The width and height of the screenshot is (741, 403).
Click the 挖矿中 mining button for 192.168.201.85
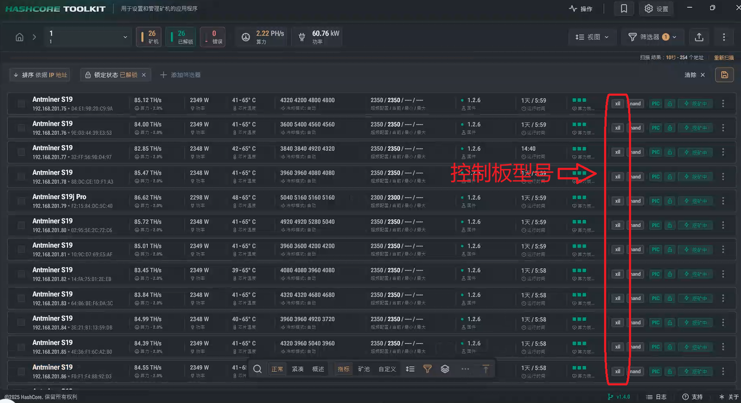[695, 347]
